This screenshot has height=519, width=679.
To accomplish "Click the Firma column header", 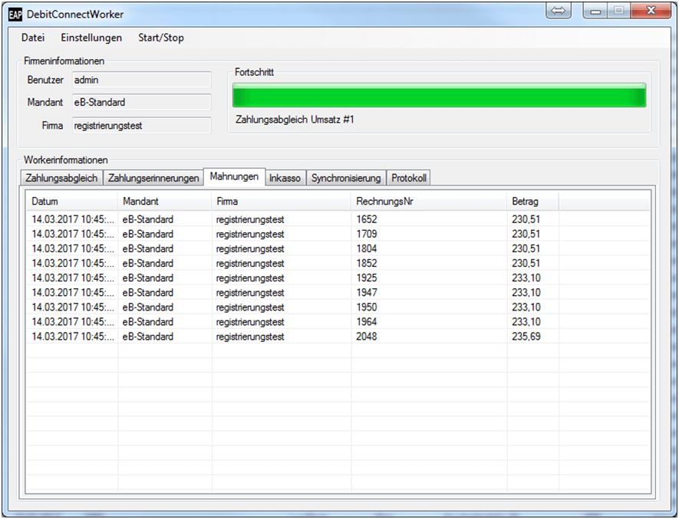I will [280, 202].
